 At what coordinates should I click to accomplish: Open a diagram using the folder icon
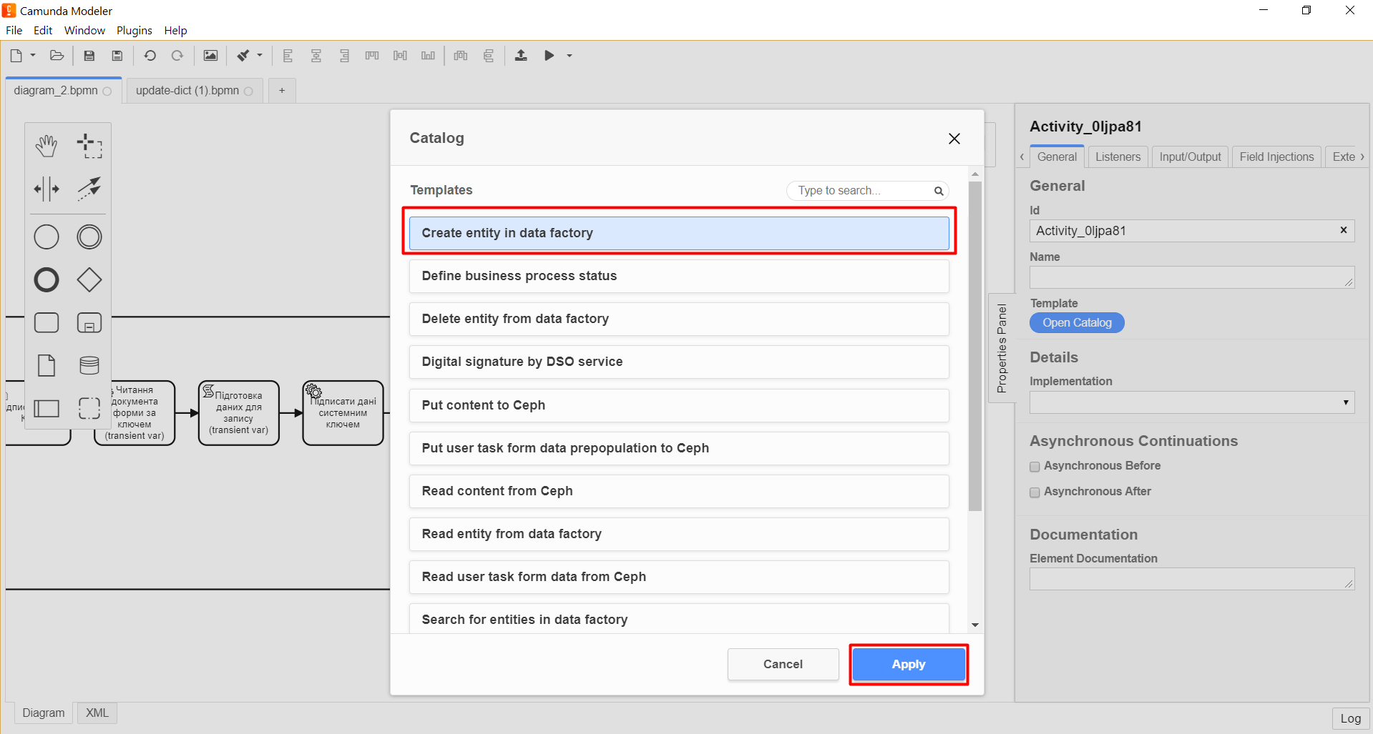57,56
